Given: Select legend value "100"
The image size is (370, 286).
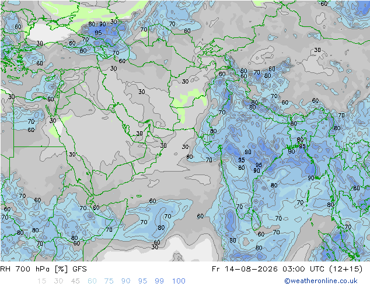Looking at the screenshot, I should [x=179, y=281].
